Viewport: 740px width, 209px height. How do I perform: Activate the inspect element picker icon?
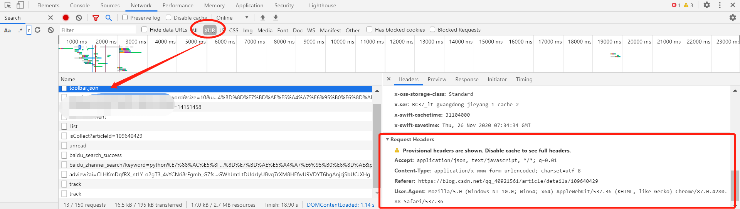pyautogui.click(x=8, y=5)
